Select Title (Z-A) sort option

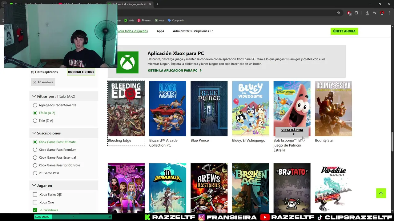tap(43, 121)
